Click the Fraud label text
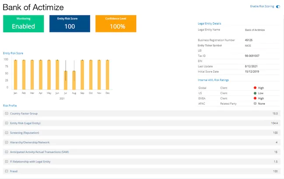284x179 pixels. (x=14, y=171)
